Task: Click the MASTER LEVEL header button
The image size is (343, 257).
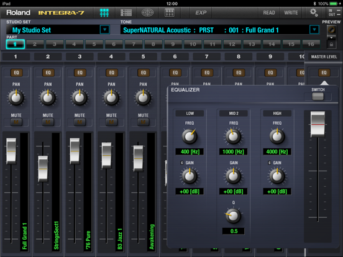Action: coord(324,57)
